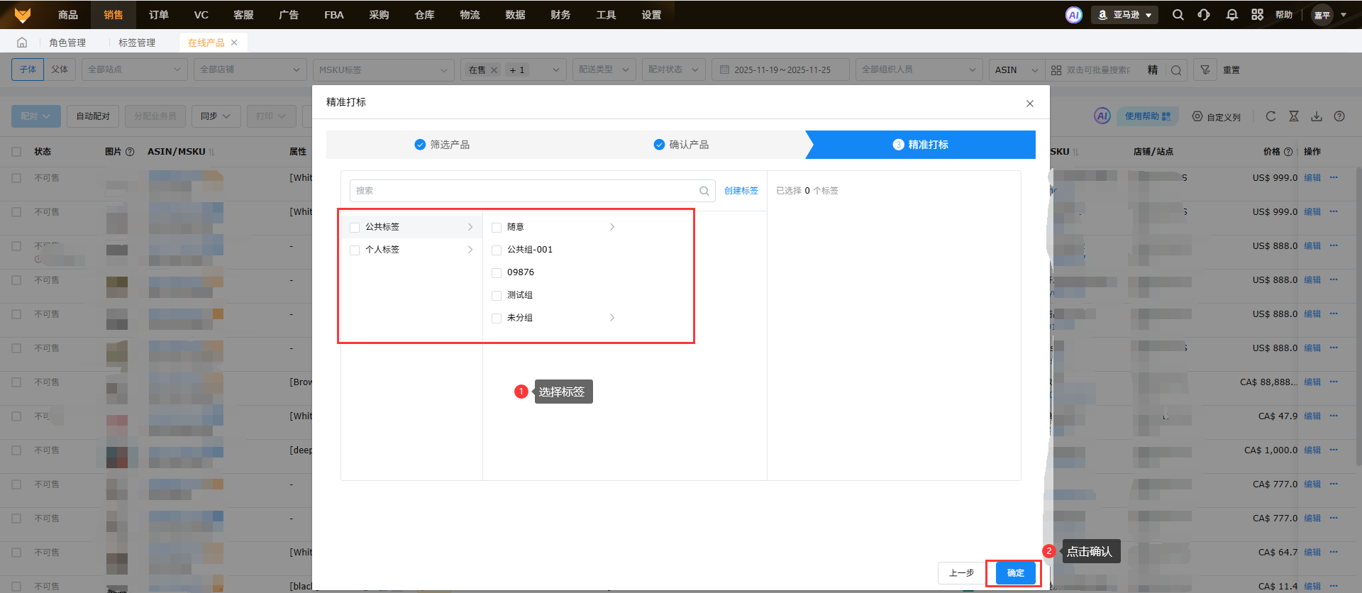Viewport: 1362px width, 593px height.
Task: Expand the 未分组 group chevron
Action: pos(612,318)
